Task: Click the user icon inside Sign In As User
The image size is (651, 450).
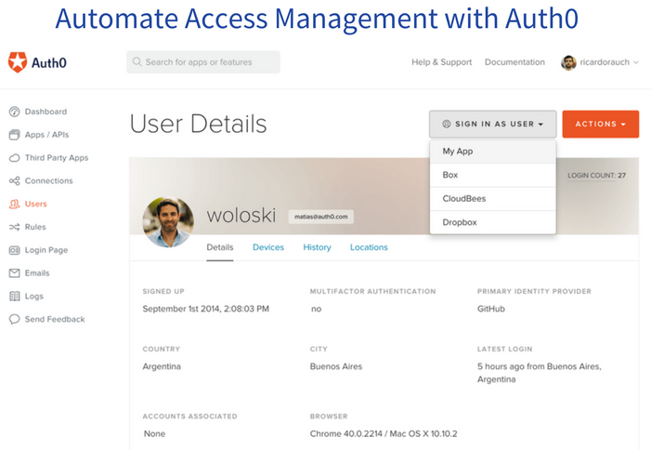Action: click(x=447, y=124)
